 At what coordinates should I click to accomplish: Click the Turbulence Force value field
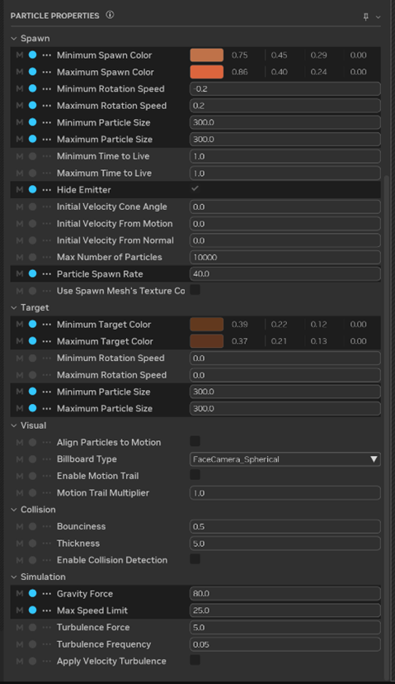[285, 627]
